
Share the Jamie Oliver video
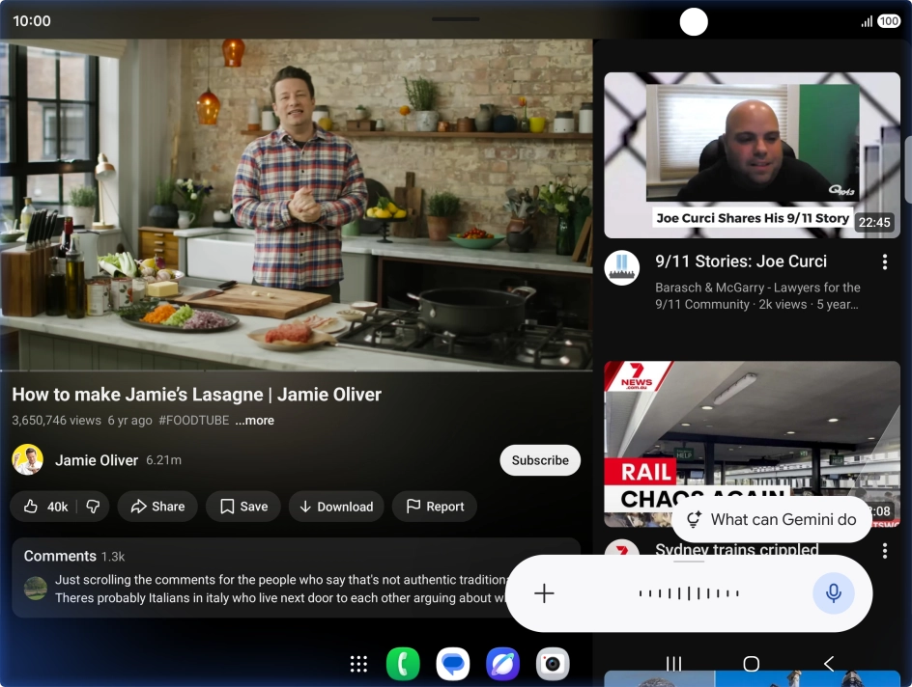tap(157, 507)
